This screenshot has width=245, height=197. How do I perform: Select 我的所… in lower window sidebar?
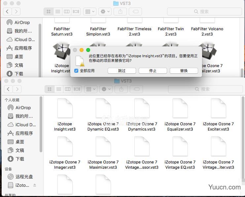(x=20, y=116)
